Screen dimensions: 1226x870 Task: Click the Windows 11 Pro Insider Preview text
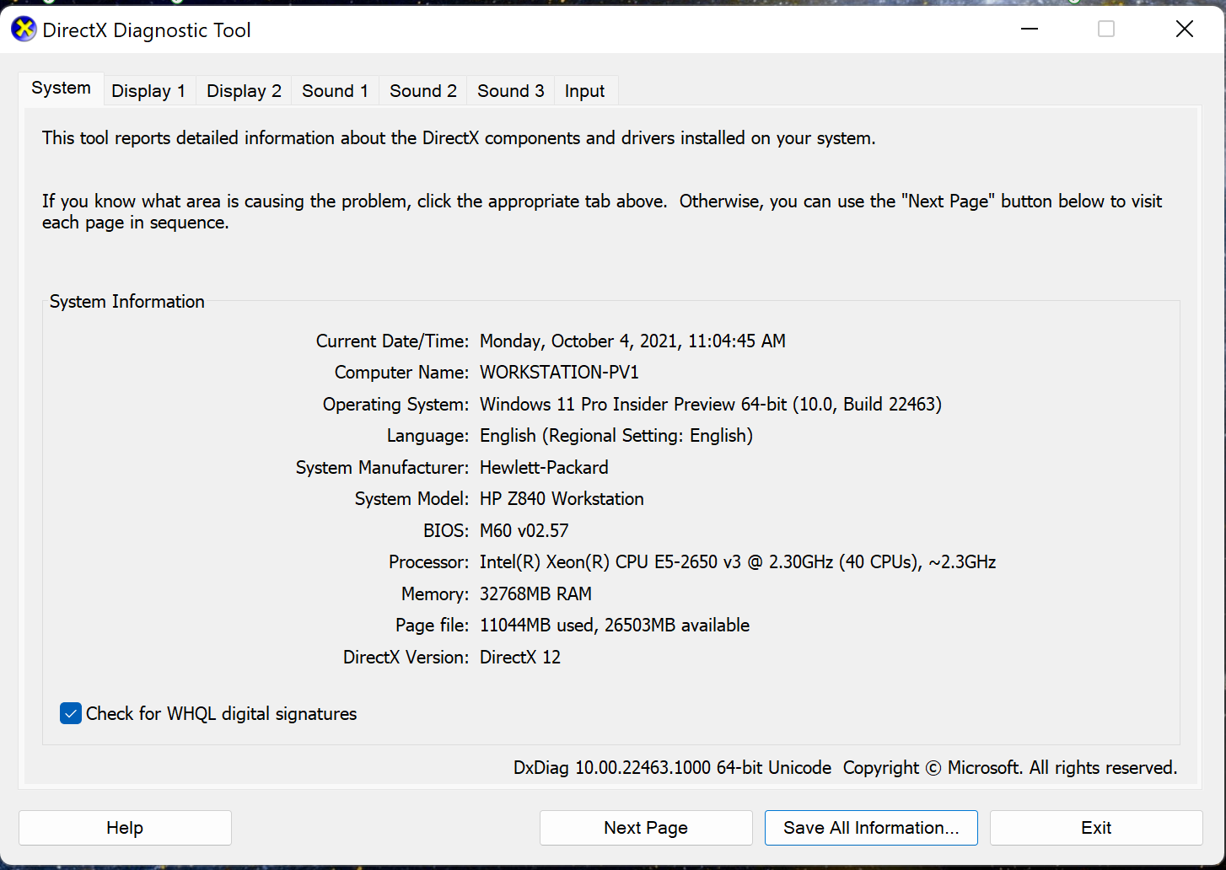[711, 405]
